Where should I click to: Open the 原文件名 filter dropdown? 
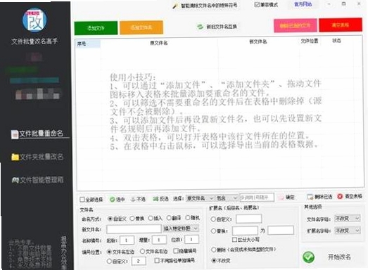[200, 198]
